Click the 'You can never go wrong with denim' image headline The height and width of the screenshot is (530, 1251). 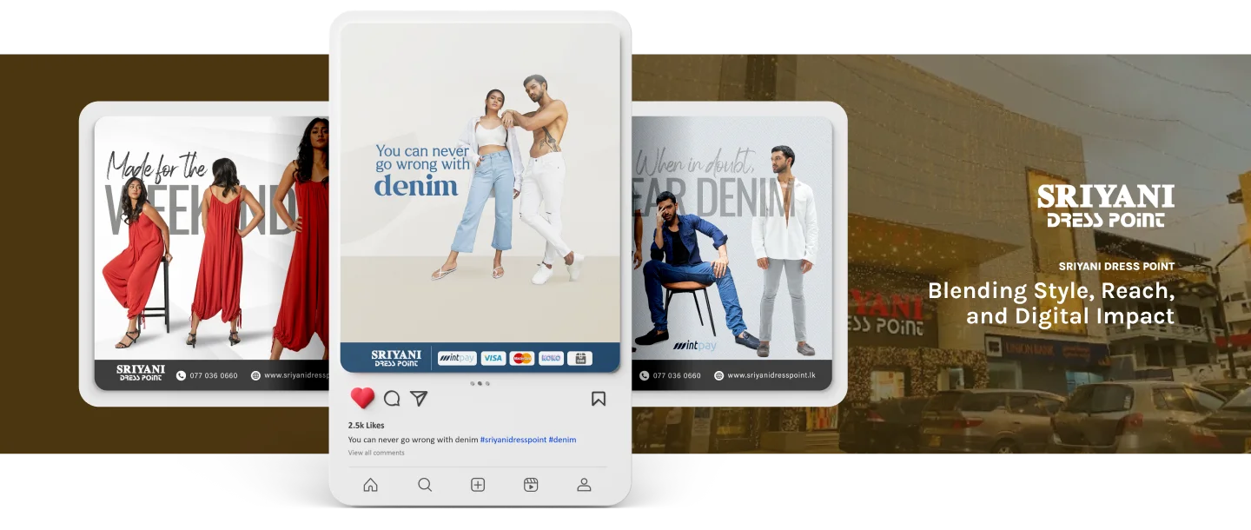point(421,170)
